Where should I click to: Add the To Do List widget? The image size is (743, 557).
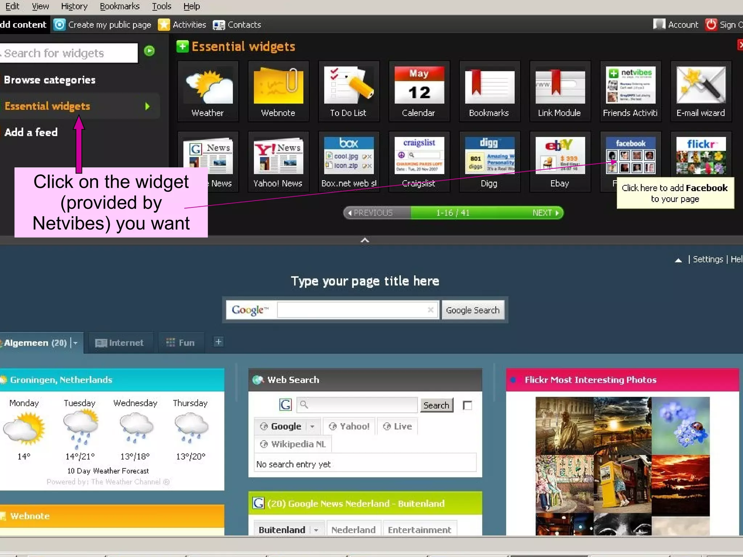[x=349, y=91]
